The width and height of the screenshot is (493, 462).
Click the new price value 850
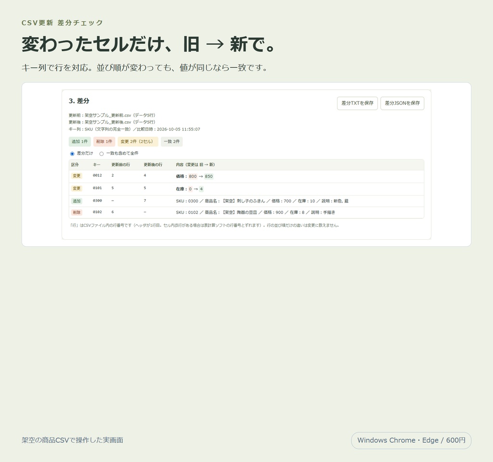pyautogui.click(x=209, y=176)
